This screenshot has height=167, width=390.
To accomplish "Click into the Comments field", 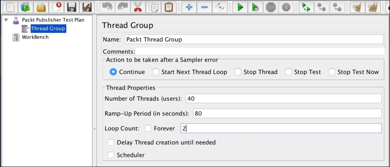I will tap(260, 52).
